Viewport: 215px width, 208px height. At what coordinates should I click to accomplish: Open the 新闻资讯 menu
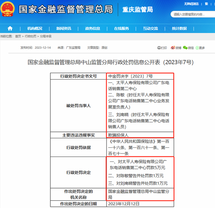[64, 28]
